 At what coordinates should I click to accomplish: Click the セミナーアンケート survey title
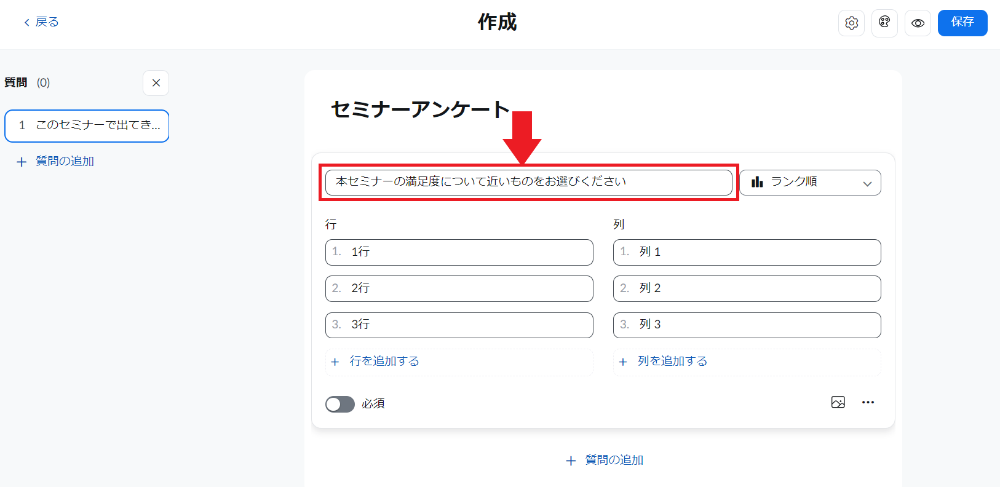(x=421, y=109)
